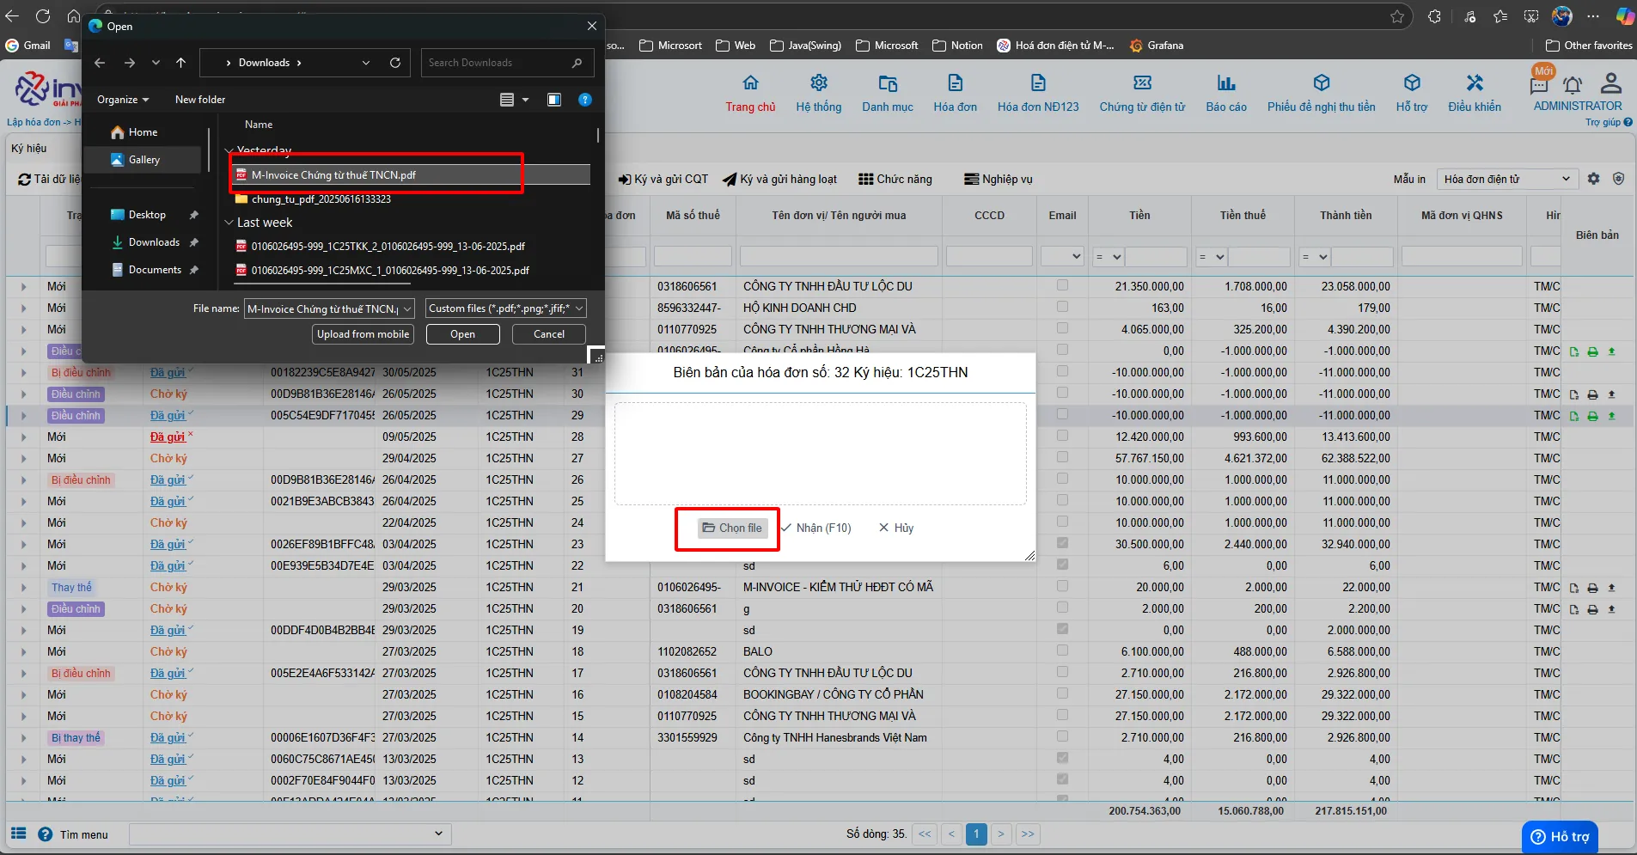This screenshot has width=1637, height=855.
Task: Open the Báo cáo chart icon
Action: [x=1225, y=83]
